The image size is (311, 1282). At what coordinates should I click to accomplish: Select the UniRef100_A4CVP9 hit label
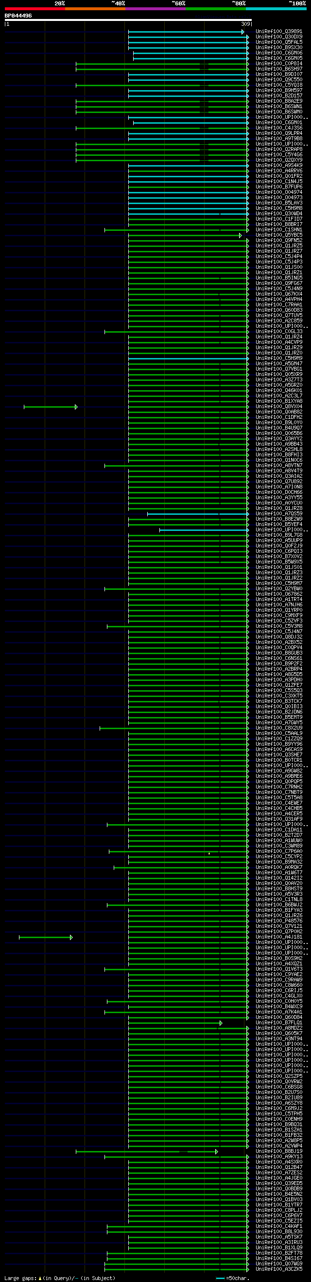tap(279, 342)
